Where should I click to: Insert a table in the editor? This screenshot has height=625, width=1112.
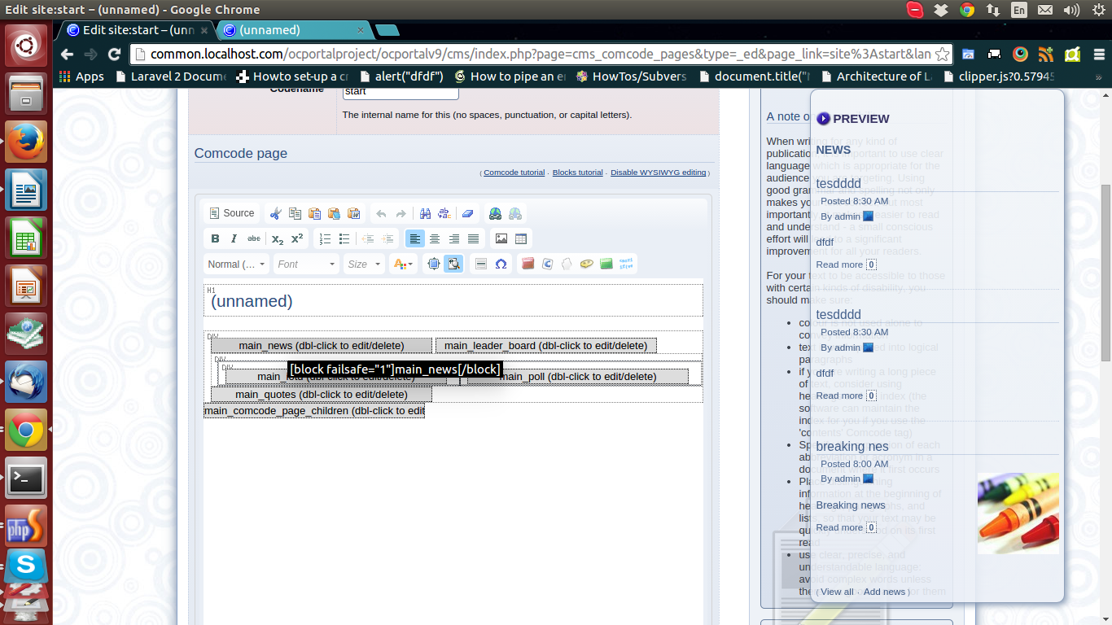click(x=521, y=239)
